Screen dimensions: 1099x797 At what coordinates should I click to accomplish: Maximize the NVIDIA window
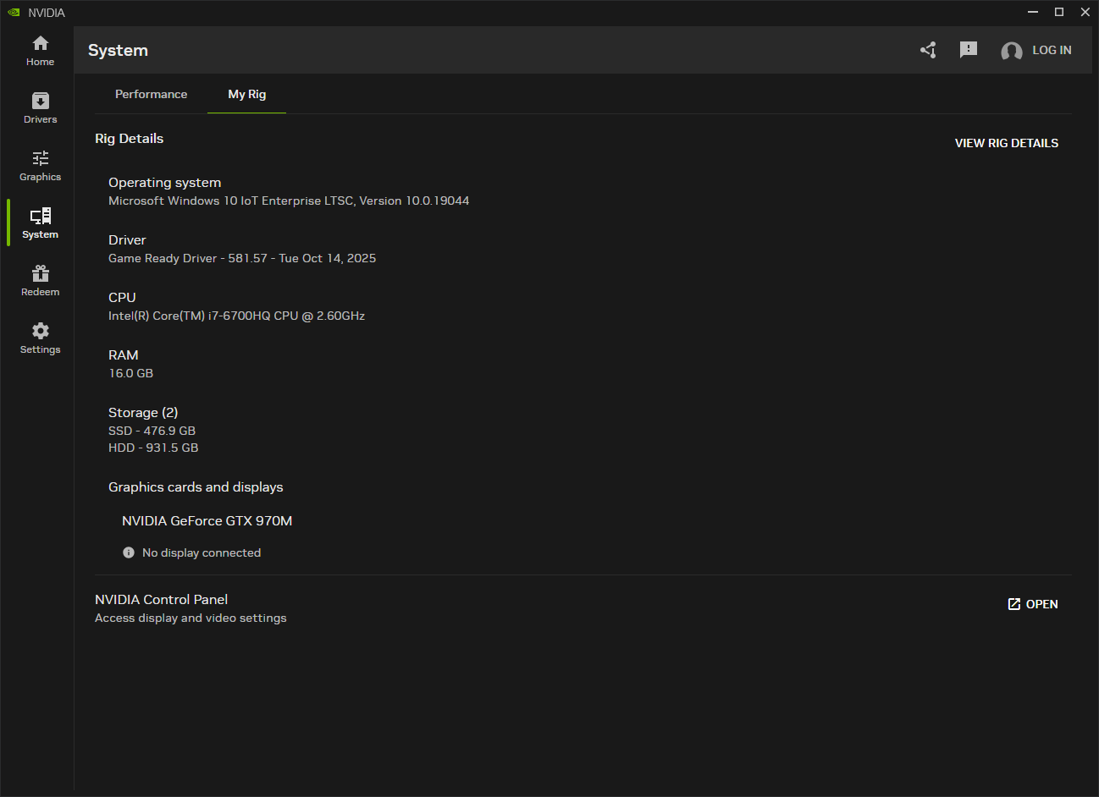coord(1059,12)
